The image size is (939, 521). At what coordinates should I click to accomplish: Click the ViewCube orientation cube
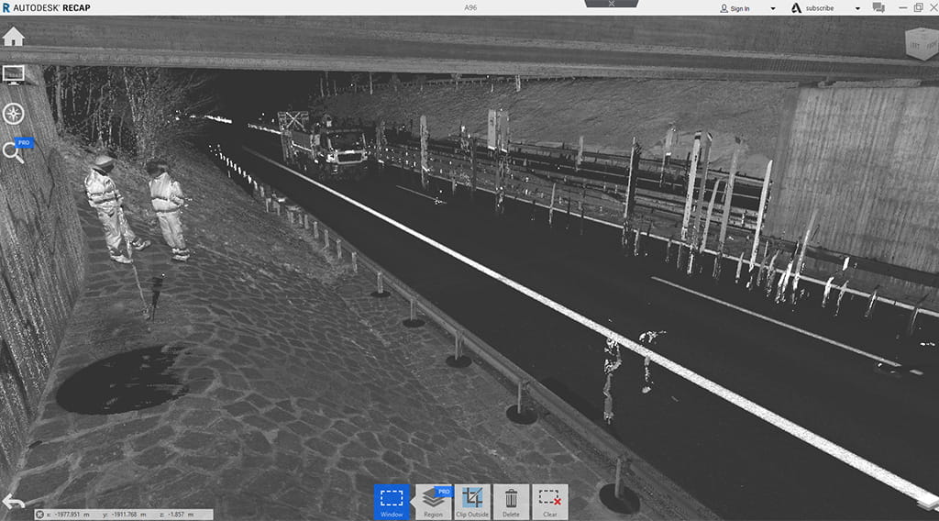point(920,42)
